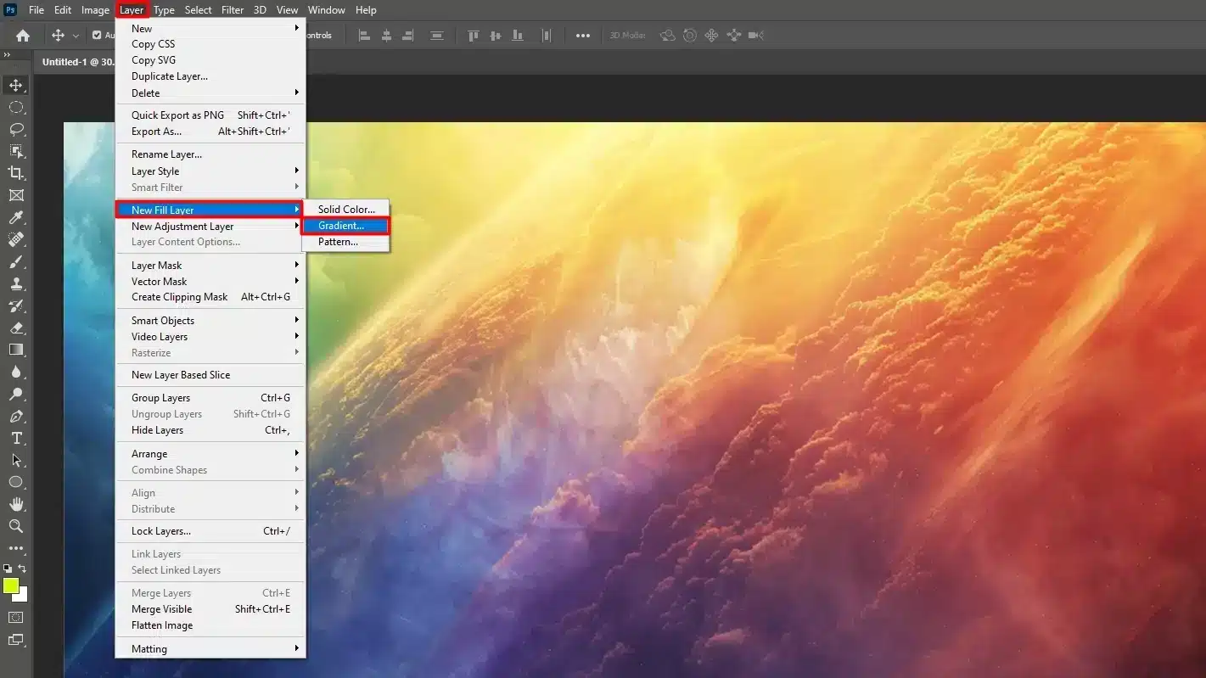
Task: Select the Crop tool
Action: 16,173
